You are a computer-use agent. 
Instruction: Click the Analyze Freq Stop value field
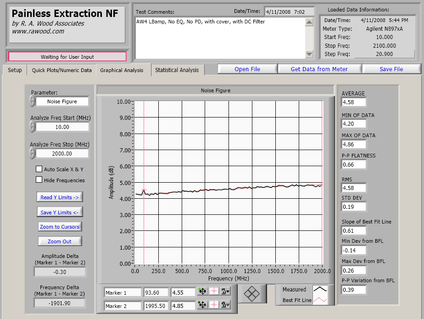coord(62,153)
